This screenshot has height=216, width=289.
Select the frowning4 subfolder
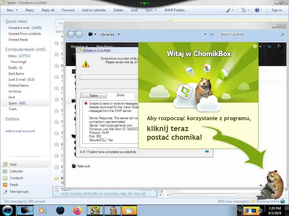coord(18,62)
